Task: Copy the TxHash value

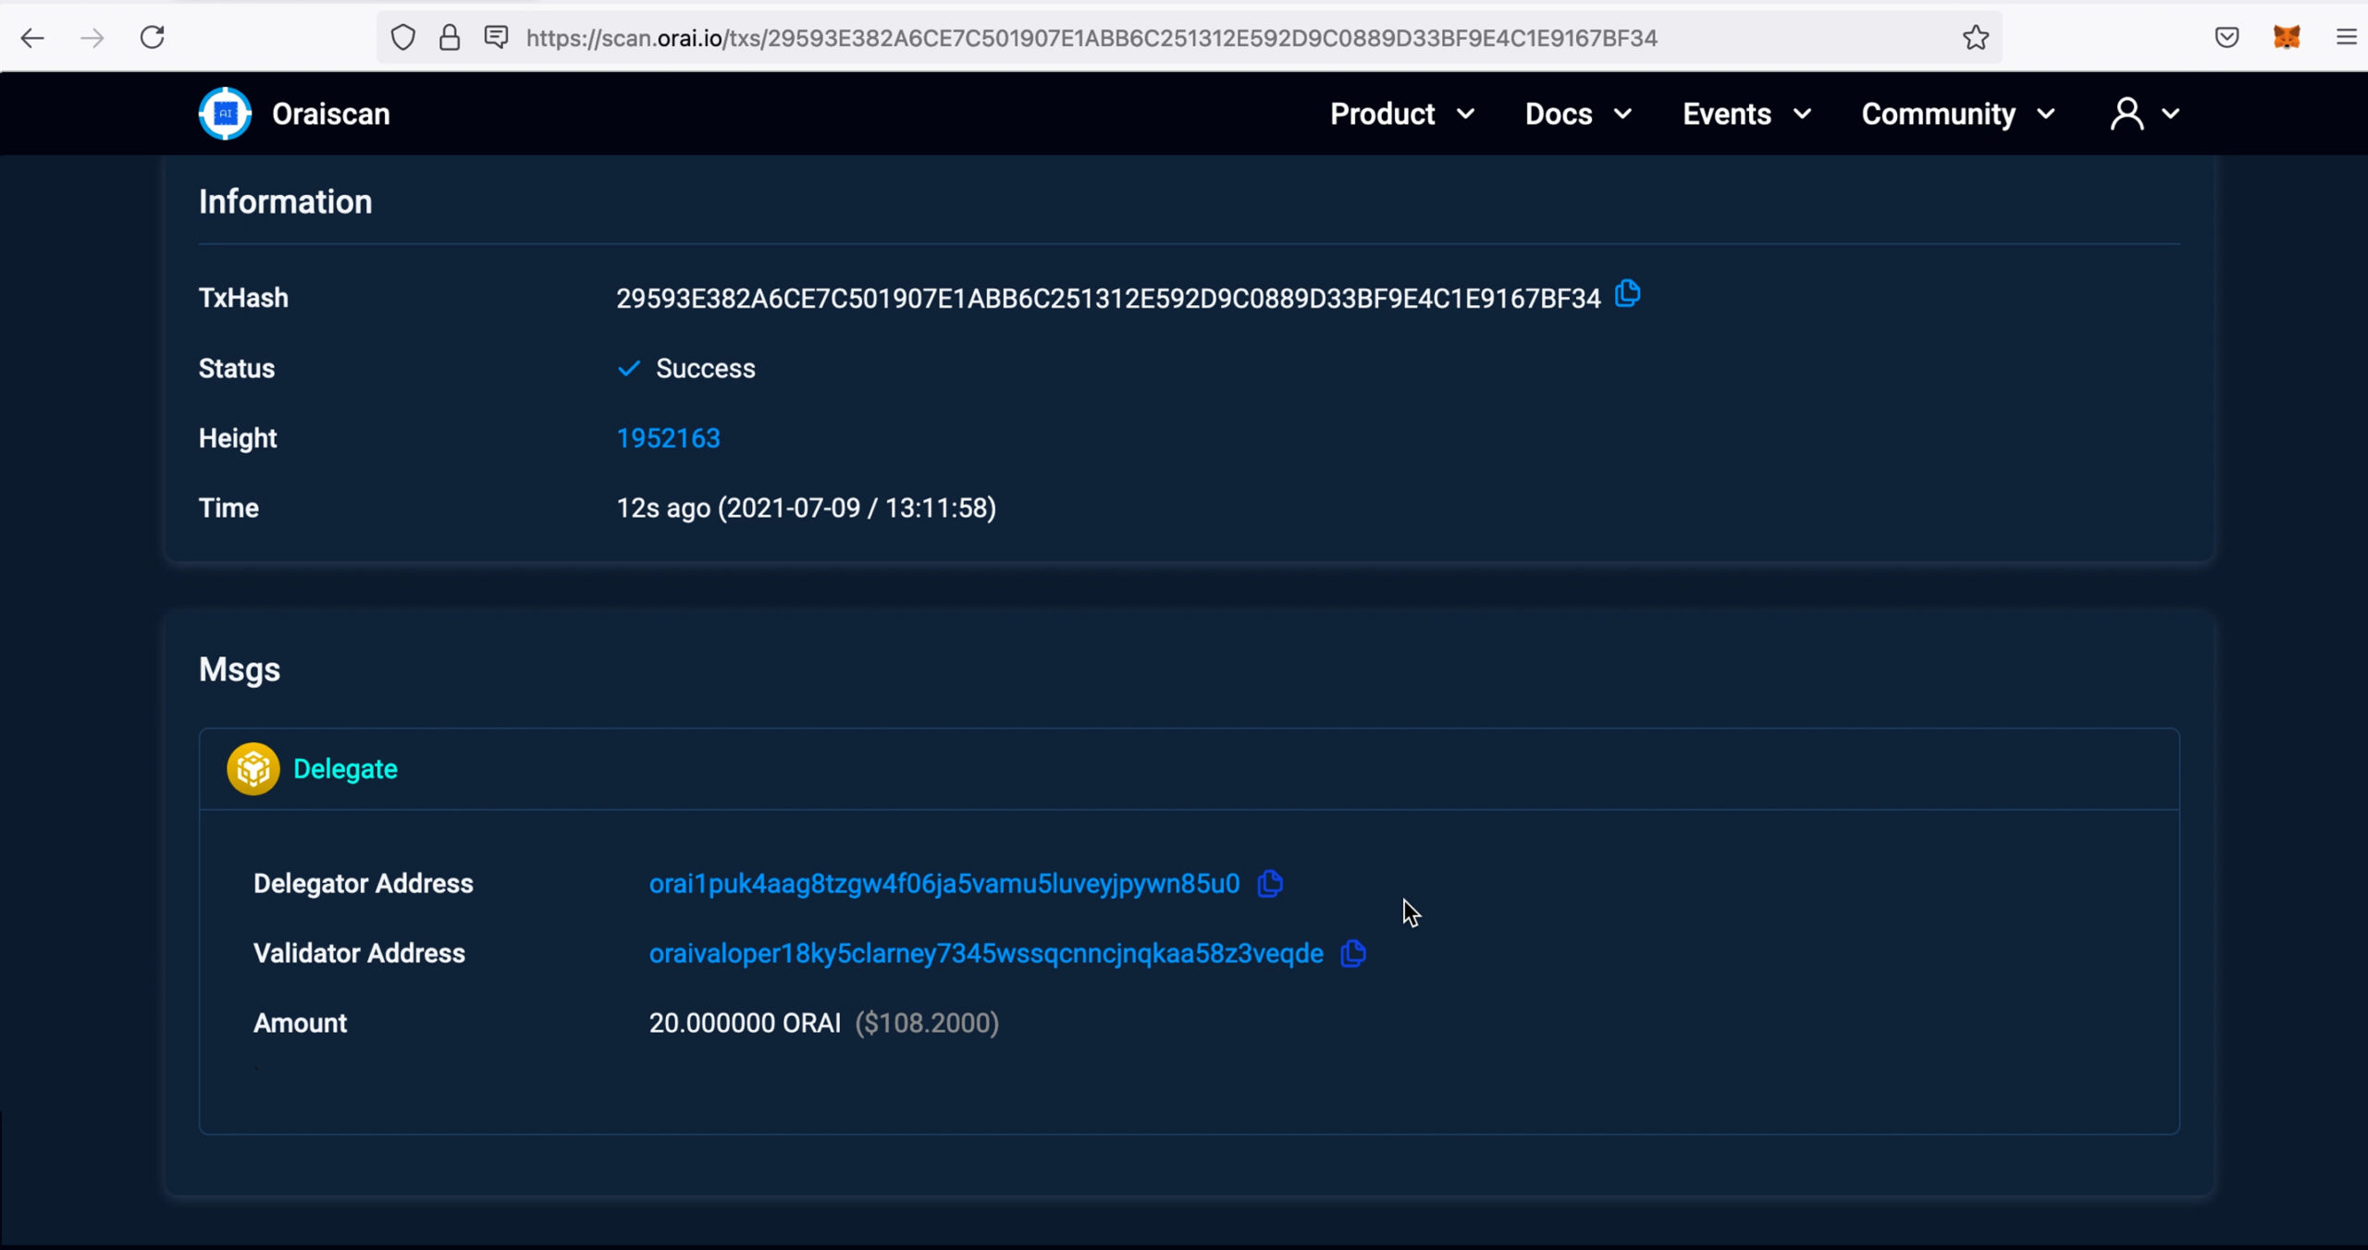Action: 1627,295
